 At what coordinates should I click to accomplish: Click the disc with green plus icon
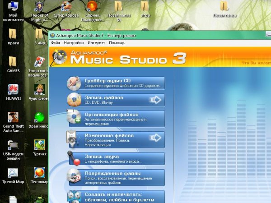point(75,117)
